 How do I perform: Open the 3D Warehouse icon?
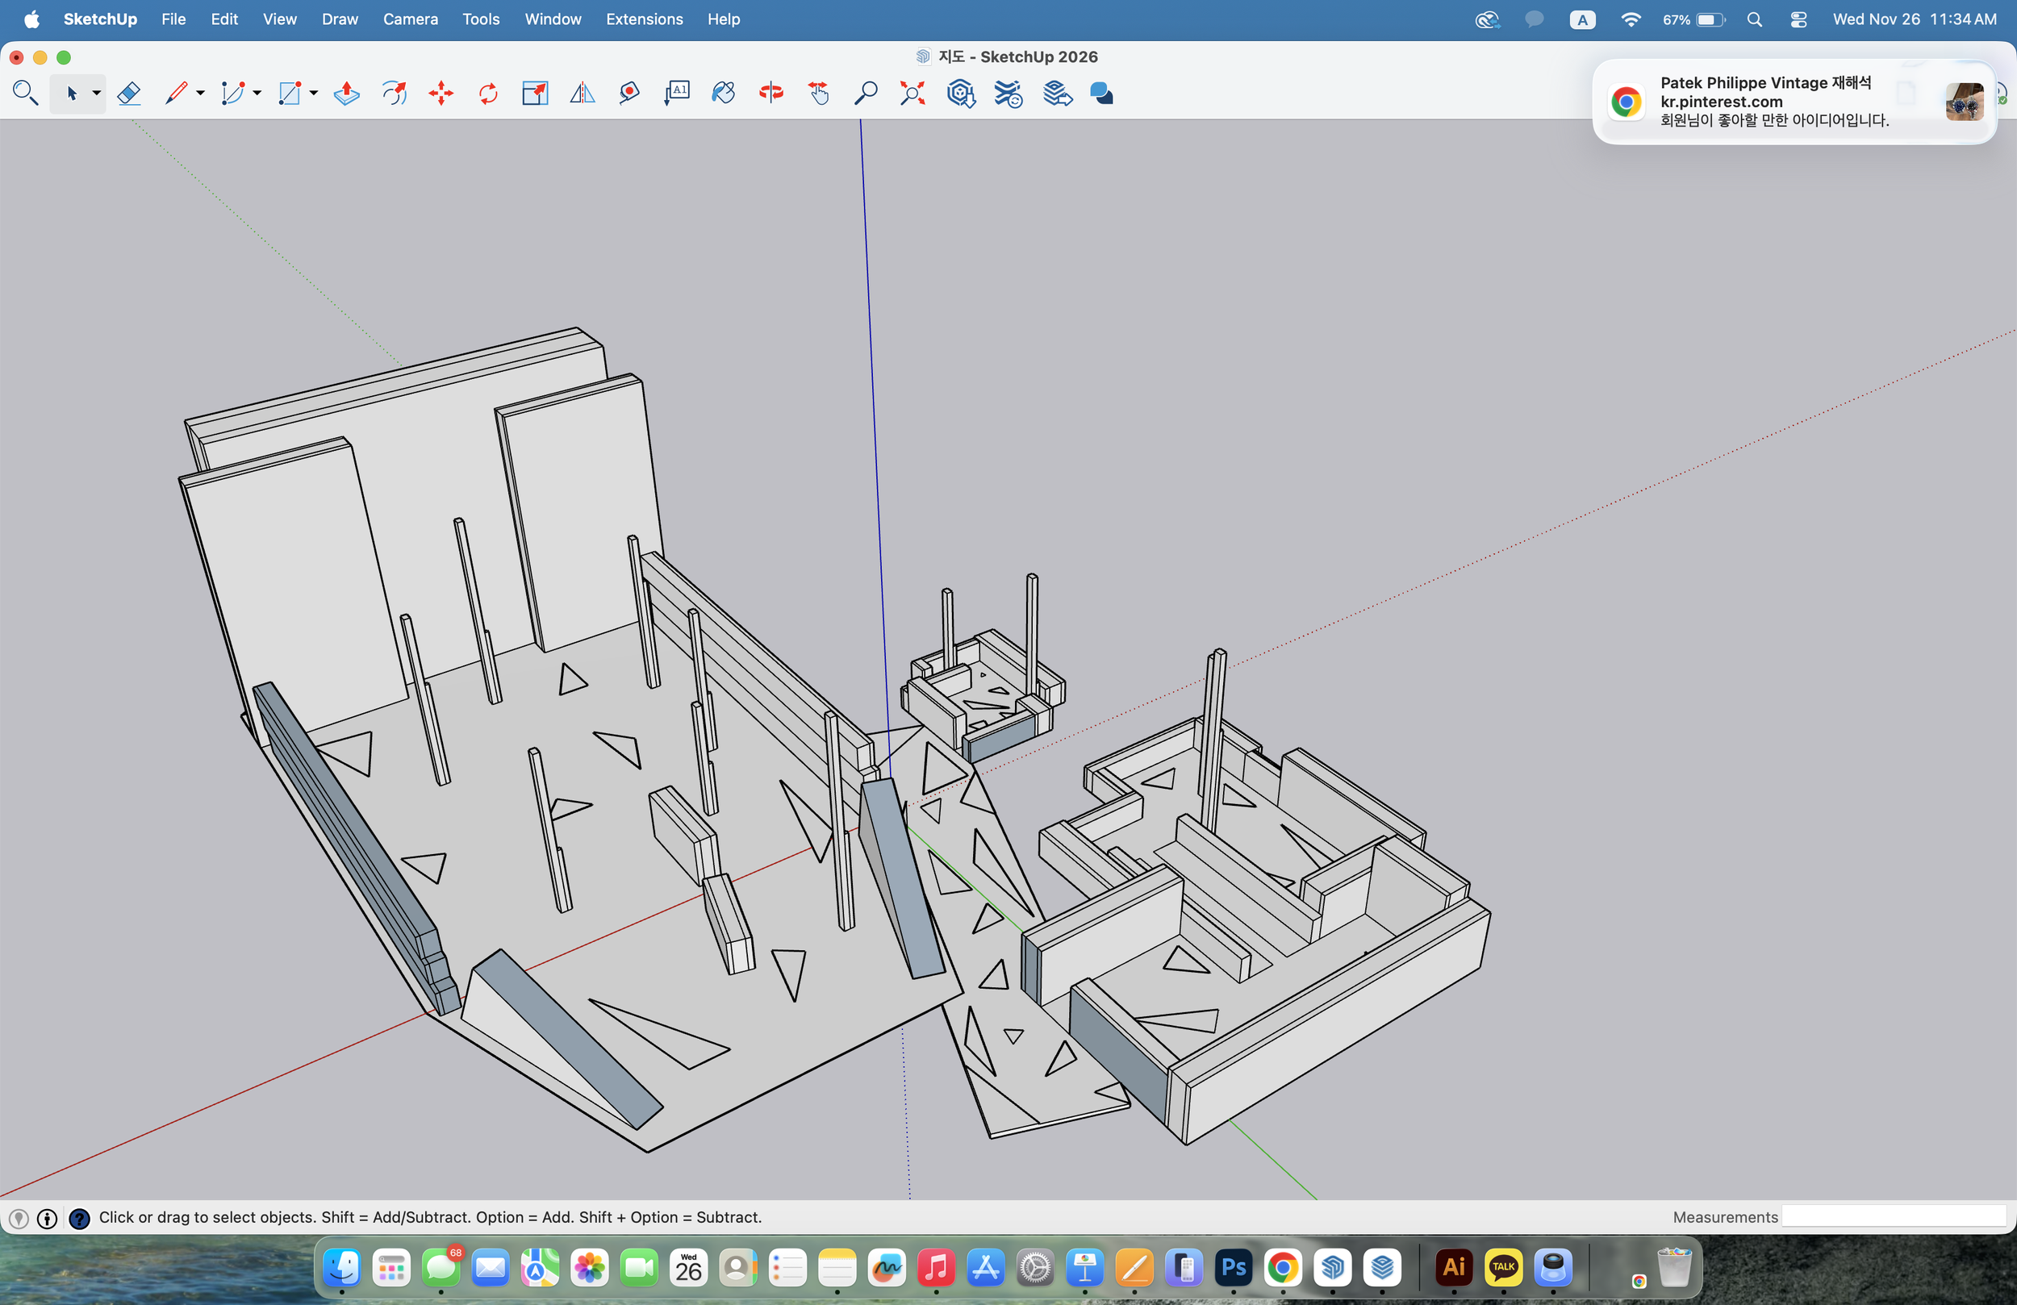tap(960, 94)
